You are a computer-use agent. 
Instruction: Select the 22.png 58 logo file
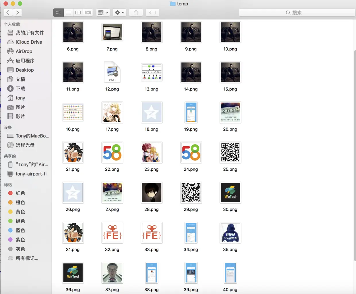coord(112,152)
